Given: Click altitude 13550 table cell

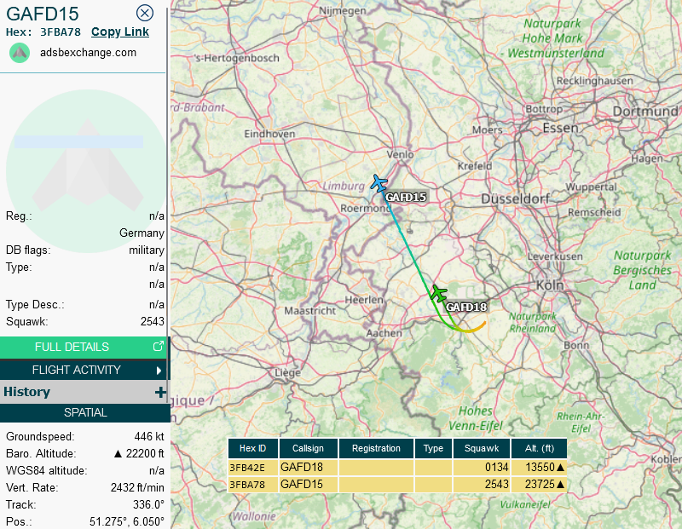Looking at the screenshot, I should tap(540, 468).
